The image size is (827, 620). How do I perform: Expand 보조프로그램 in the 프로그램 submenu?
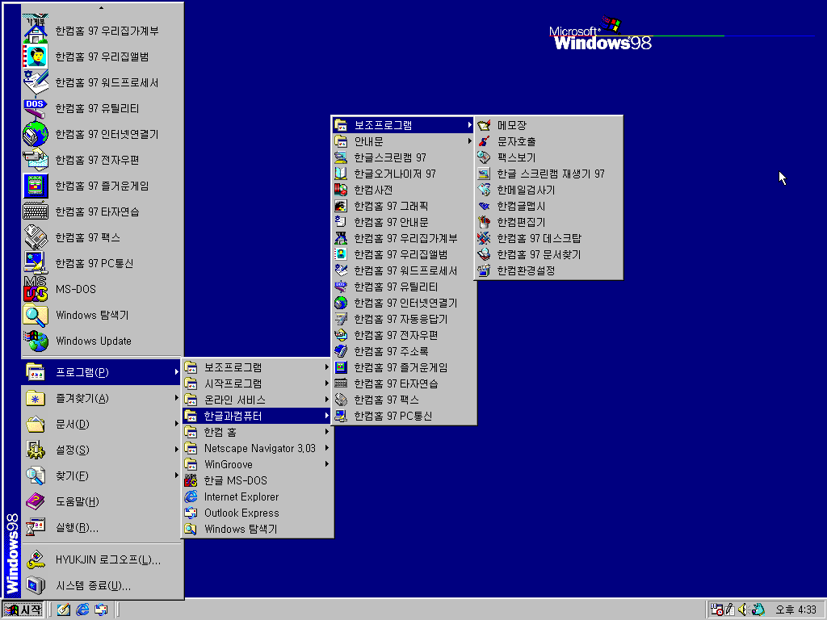tap(257, 367)
